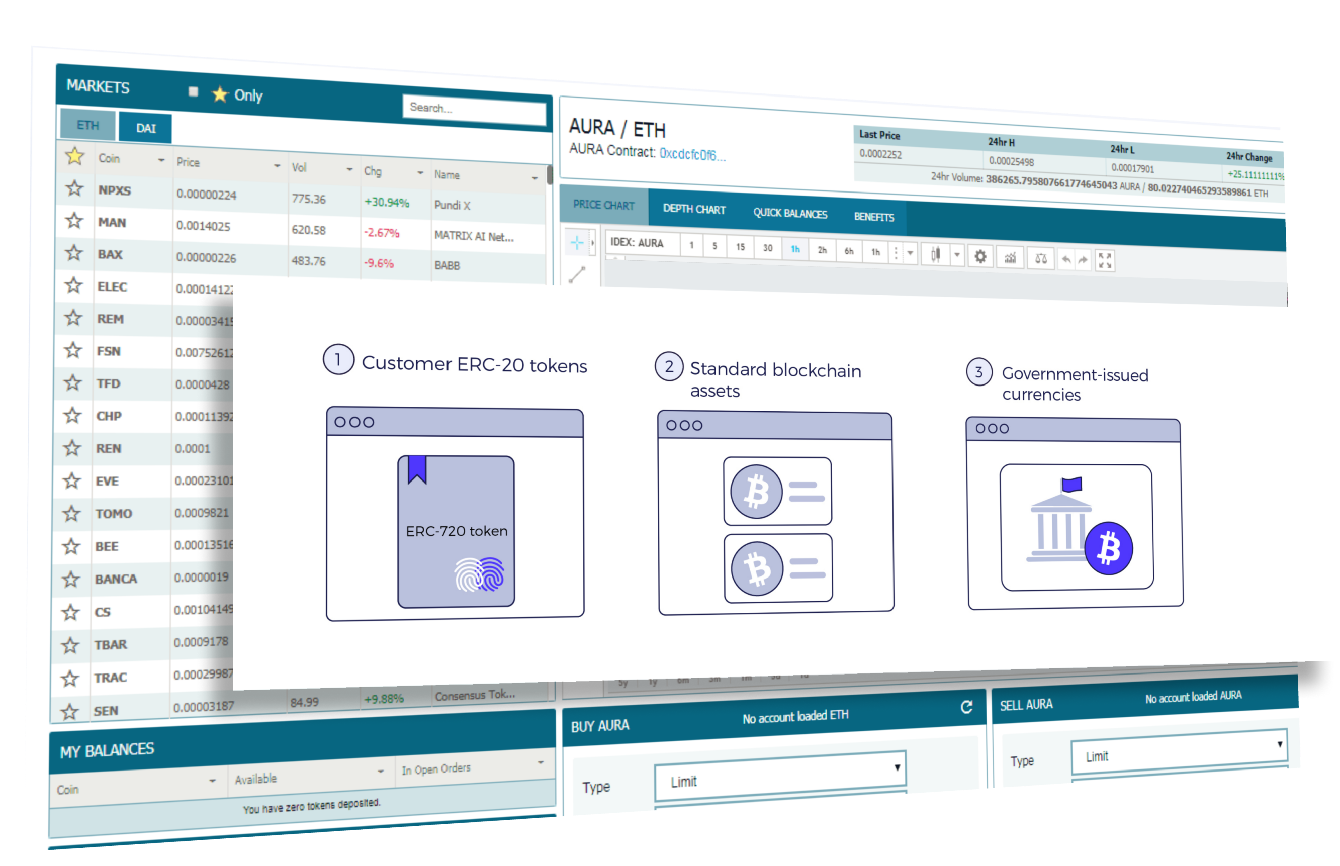Screen dimensions: 1340x866
Task: Toggle the star Only checkbox
Action: [193, 91]
